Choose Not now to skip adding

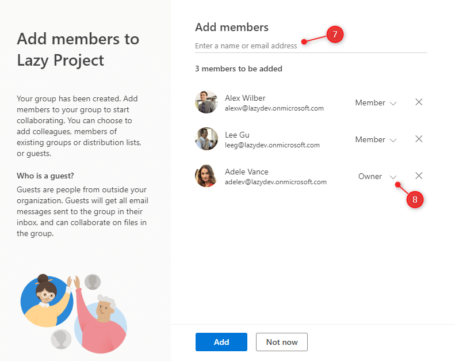click(282, 342)
